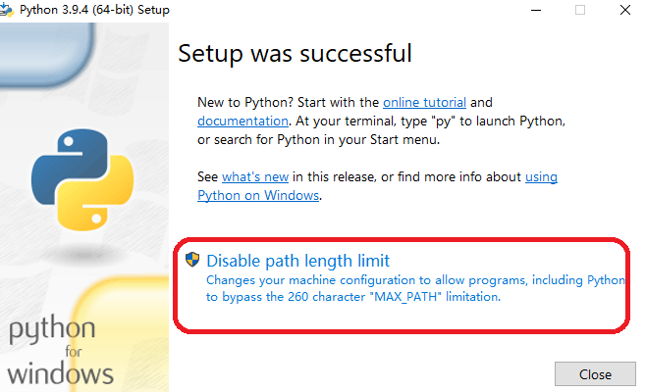Select the Disable path length limit option
The height and width of the screenshot is (392, 645).
pyautogui.click(x=298, y=261)
